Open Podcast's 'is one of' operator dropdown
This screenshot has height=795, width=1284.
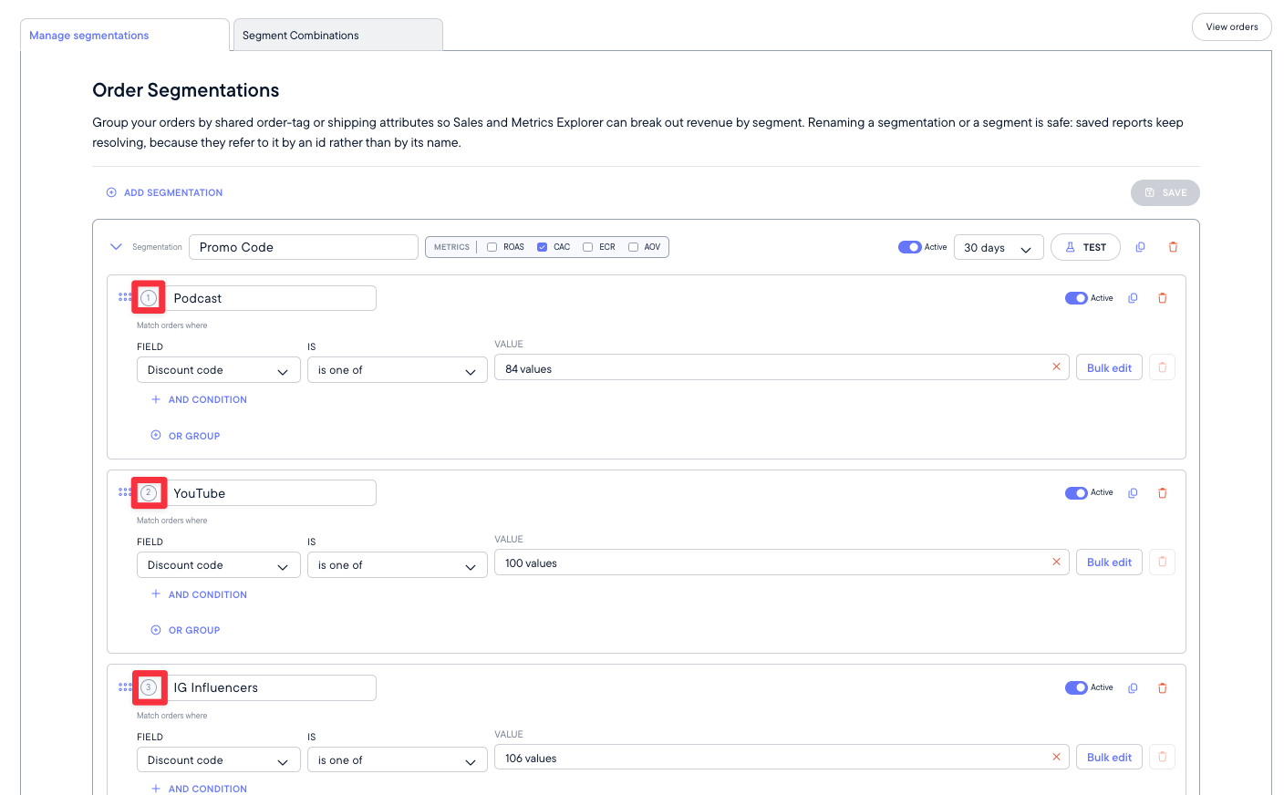point(398,370)
